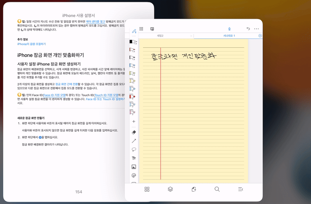Insert an image with picture tool

134,167
